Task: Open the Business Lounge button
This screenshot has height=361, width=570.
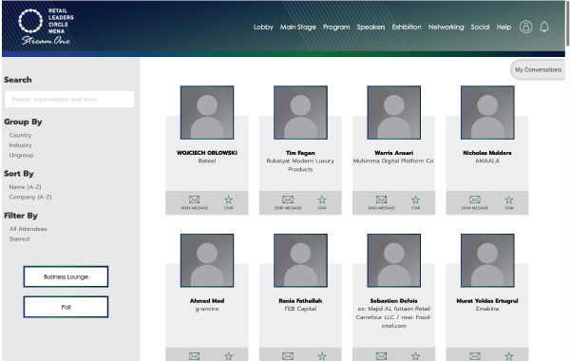Action: [66, 276]
